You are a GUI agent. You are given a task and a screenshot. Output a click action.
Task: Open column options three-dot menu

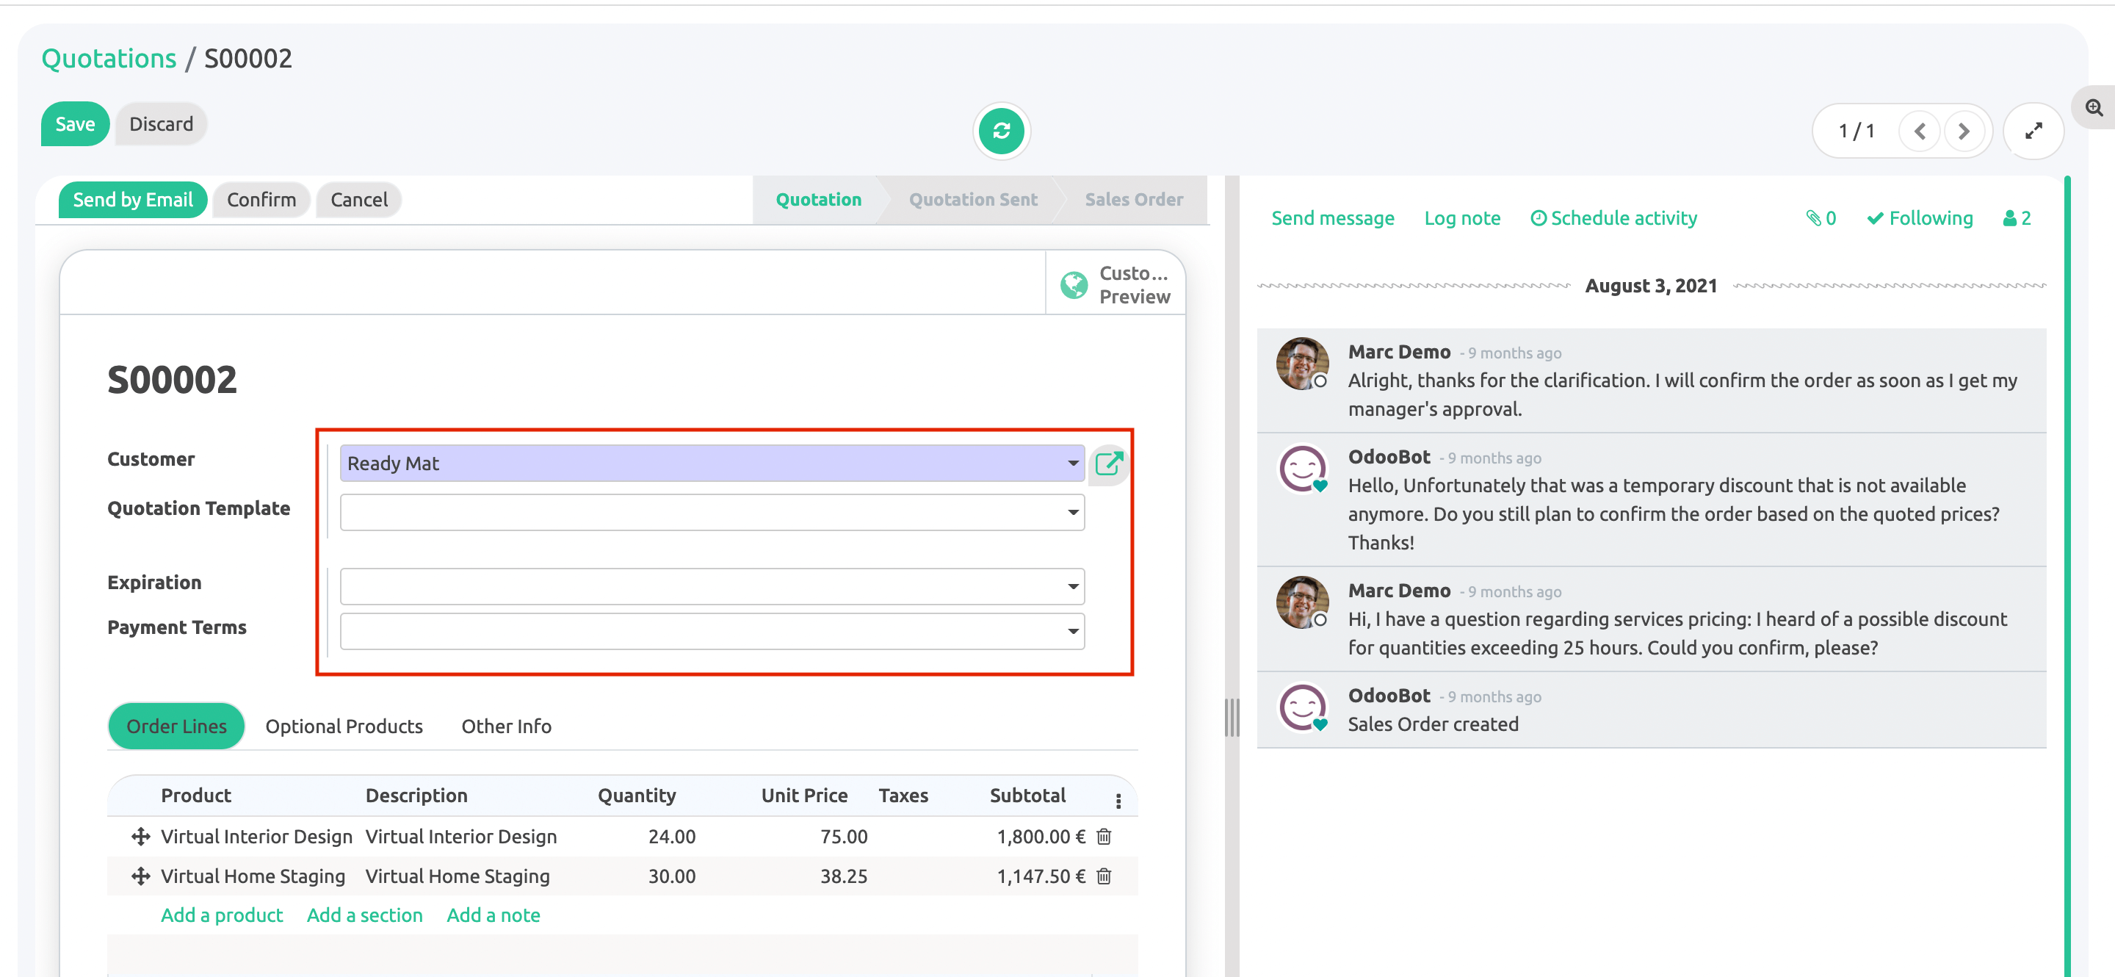click(x=1118, y=801)
